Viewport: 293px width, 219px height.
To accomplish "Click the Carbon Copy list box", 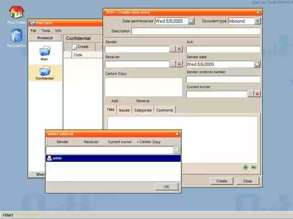I will tap(143, 87).
